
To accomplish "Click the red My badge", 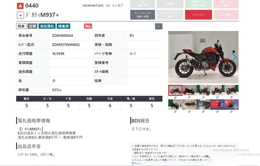I will (88, 26).
